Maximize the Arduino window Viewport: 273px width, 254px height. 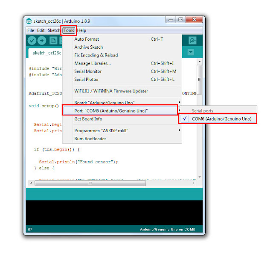pyautogui.click(x=181, y=20)
